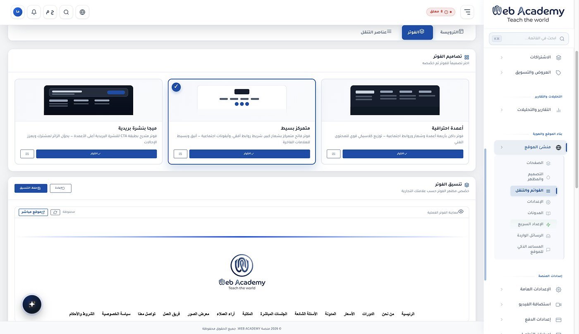The height and width of the screenshot is (334, 579).
Task: Open المدونات sidebar item
Action: click(534, 213)
